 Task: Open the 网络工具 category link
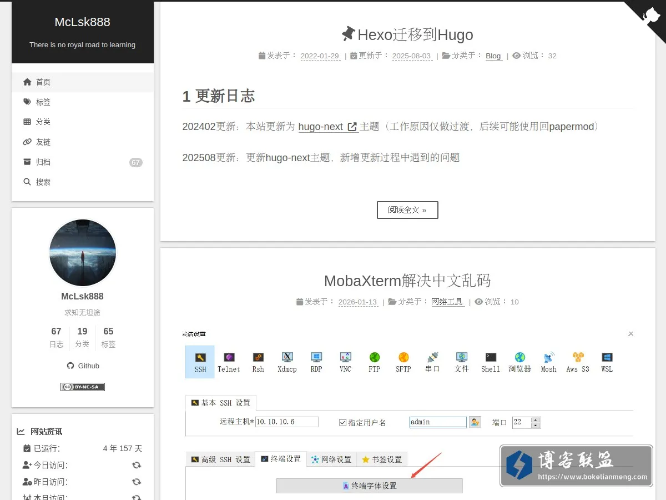pyautogui.click(x=447, y=302)
